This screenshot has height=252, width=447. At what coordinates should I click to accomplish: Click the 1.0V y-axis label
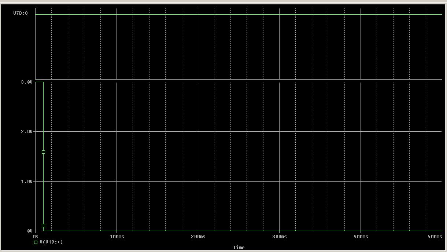coord(27,182)
